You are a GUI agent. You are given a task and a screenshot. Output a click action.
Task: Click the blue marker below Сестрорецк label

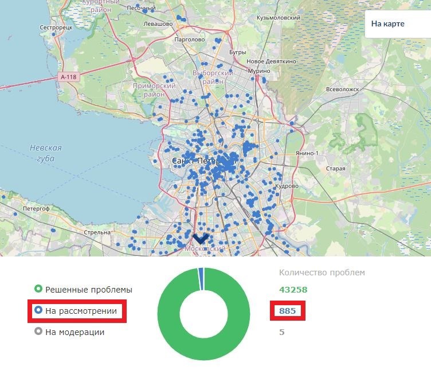54,34
